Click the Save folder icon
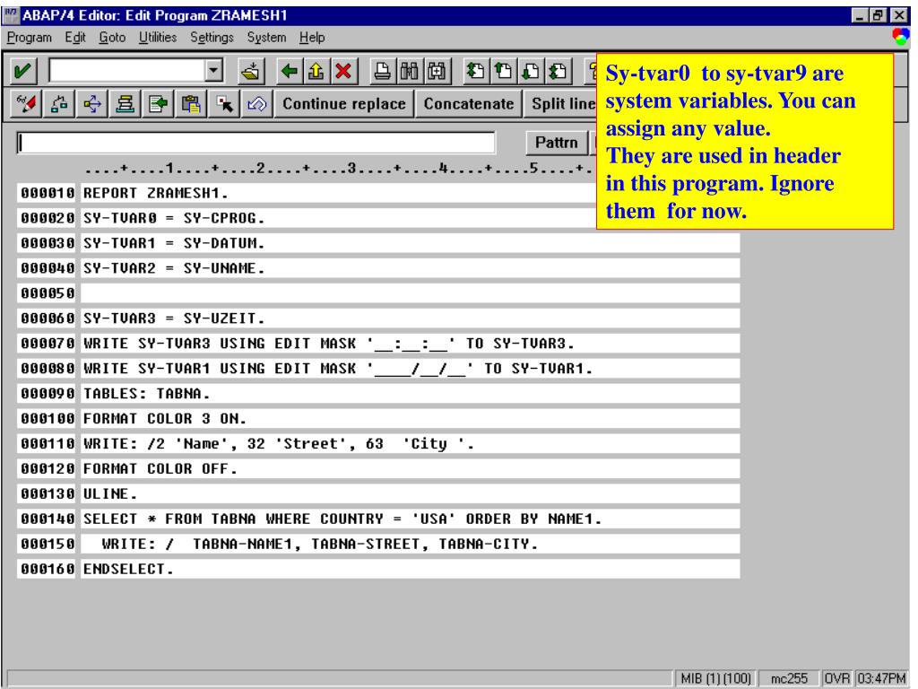The width and height of the screenshot is (918, 689). coord(252,72)
